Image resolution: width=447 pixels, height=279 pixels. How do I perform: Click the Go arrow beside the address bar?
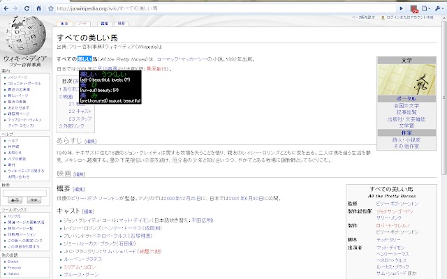click(402, 8)
